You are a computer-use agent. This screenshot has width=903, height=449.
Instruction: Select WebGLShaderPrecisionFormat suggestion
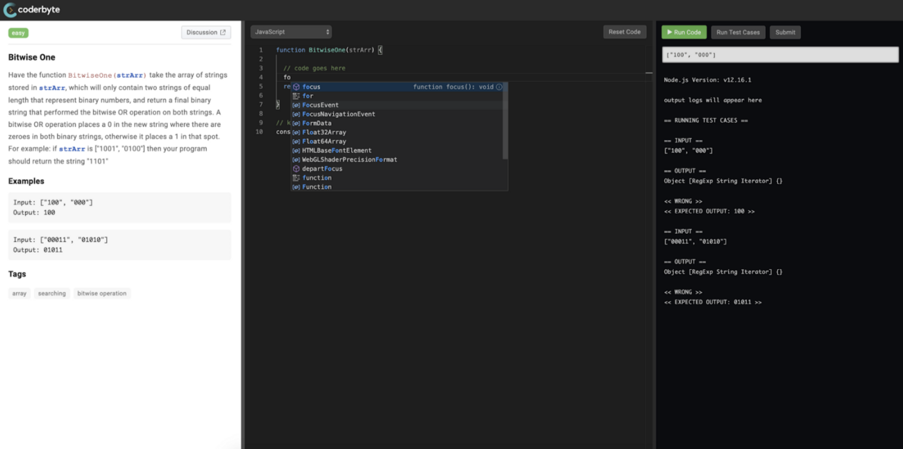(x=396, y=160)
